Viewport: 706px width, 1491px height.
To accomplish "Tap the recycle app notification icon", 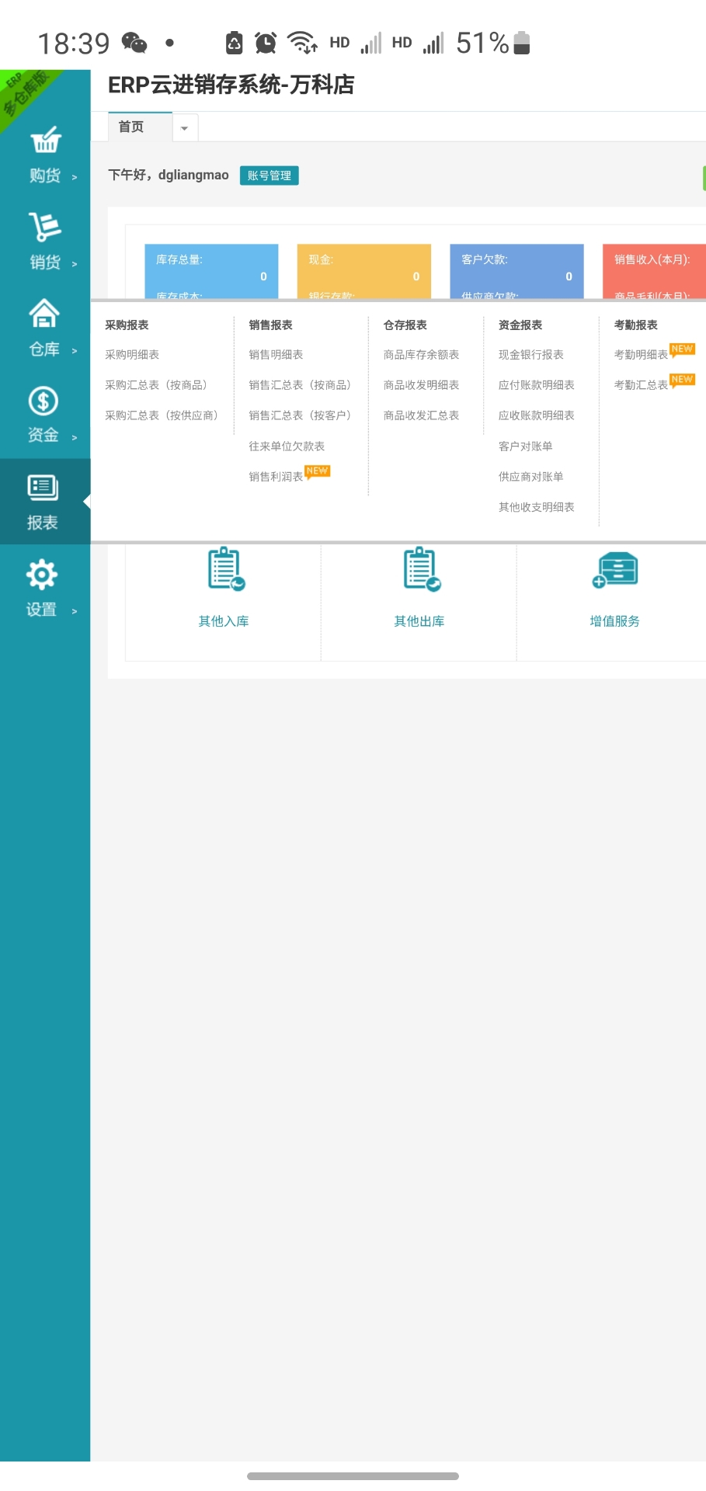I will coord(234,43).
